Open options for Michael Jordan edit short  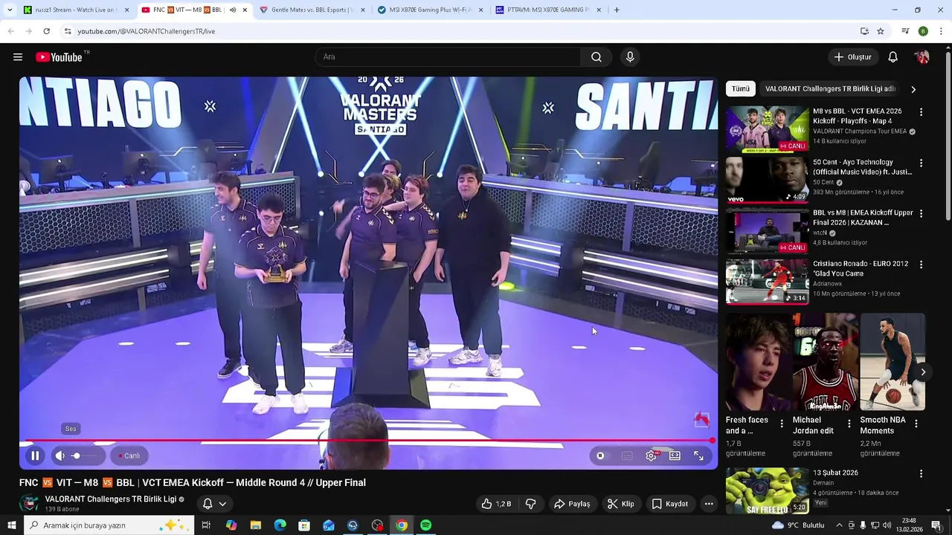pyautogui.click(x=849, y=424)
